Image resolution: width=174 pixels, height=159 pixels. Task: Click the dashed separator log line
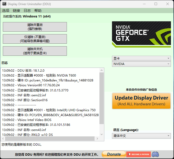click(19, 105)
